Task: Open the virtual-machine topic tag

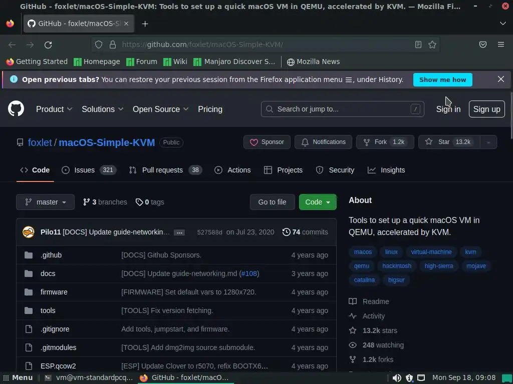Action: pos(431,252)
